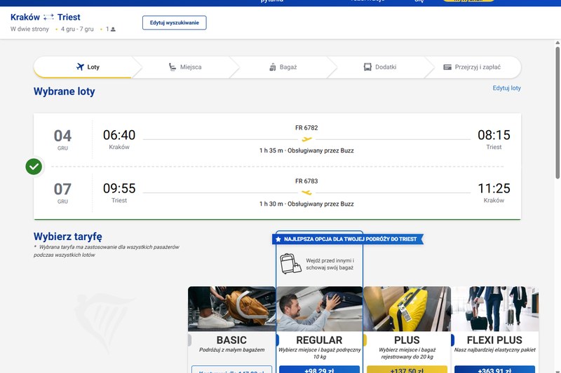Click the suitcase icon in the REGULAR recommendation
561x373 pixels.
pos(290,264)
